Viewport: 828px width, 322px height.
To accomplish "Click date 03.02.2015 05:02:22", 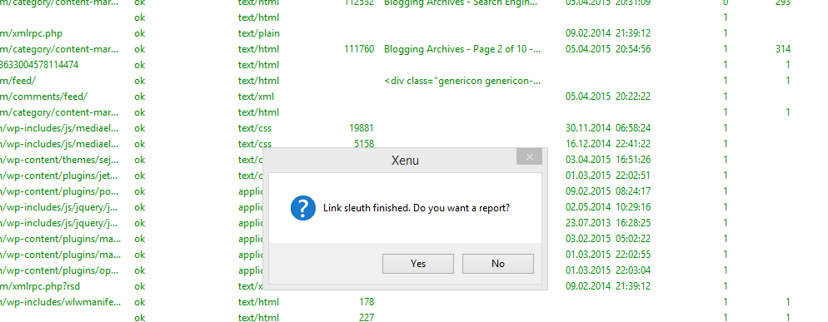I will (x=608, y=239).
